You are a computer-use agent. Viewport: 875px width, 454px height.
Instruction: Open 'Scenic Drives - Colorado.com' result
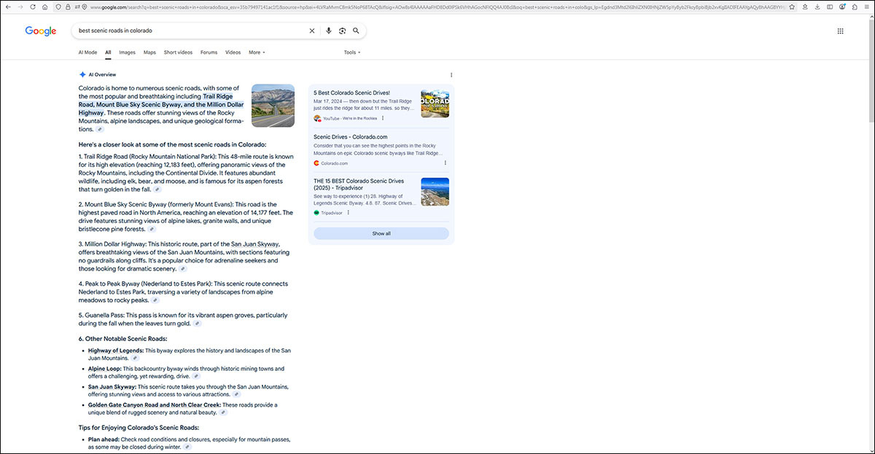[350, 136]
